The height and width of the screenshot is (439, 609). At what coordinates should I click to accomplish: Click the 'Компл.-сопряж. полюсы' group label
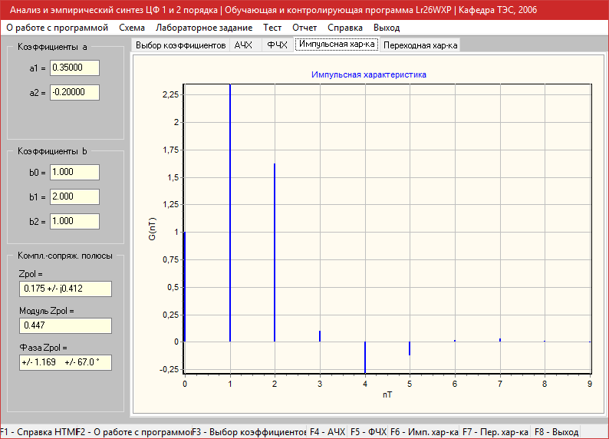coord(65,256)
